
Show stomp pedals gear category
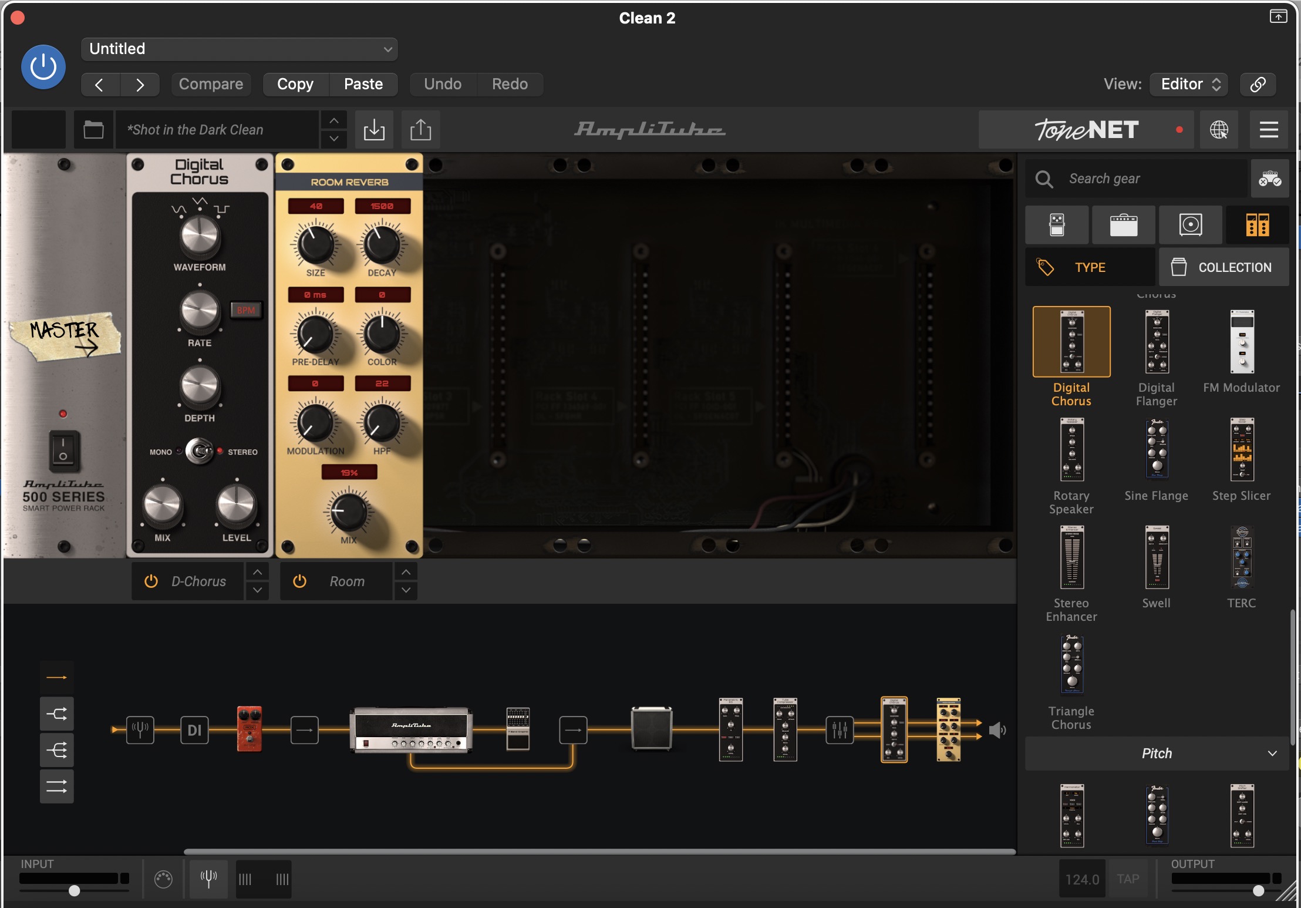[x=1057, y=225]
